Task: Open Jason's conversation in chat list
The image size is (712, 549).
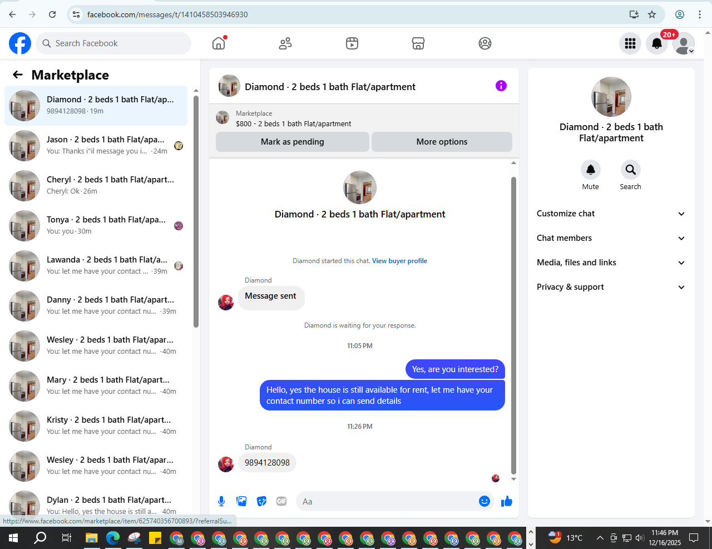Action: [96, 146]
